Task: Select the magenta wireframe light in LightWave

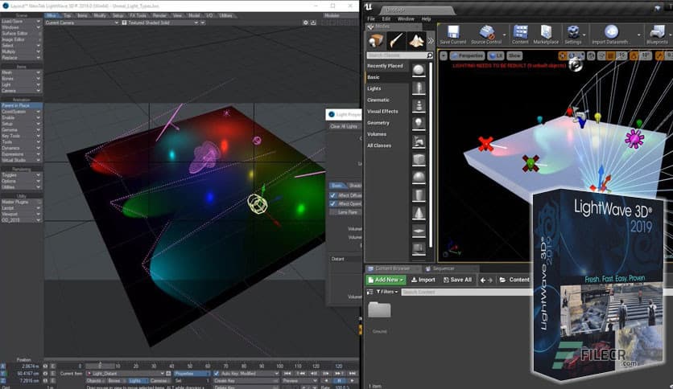Action: (x=205, y=158)
